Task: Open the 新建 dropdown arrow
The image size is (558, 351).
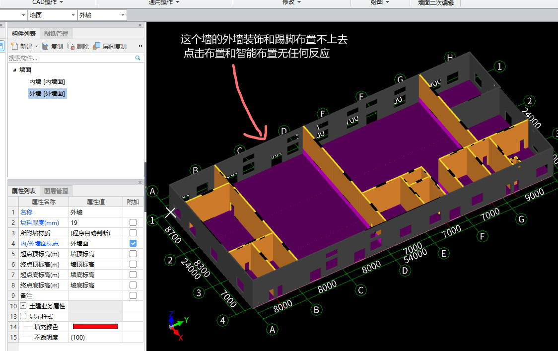Action: pyautogui.click(x=36, y=47)
